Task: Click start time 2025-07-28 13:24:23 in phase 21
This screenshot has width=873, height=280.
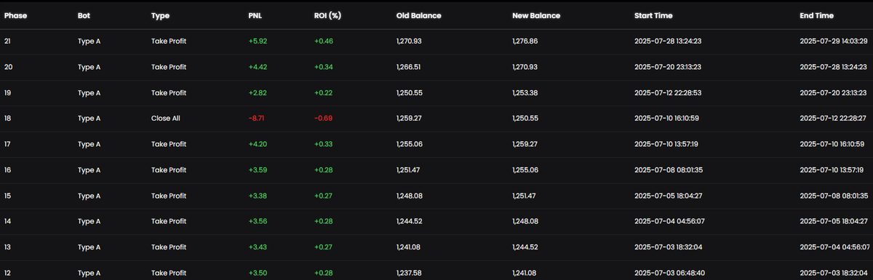Action: (x=668, y=41)
